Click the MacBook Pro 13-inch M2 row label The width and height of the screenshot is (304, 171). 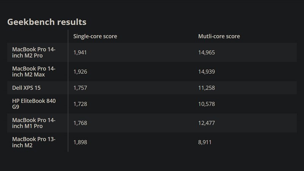click(x=34, y=142)
